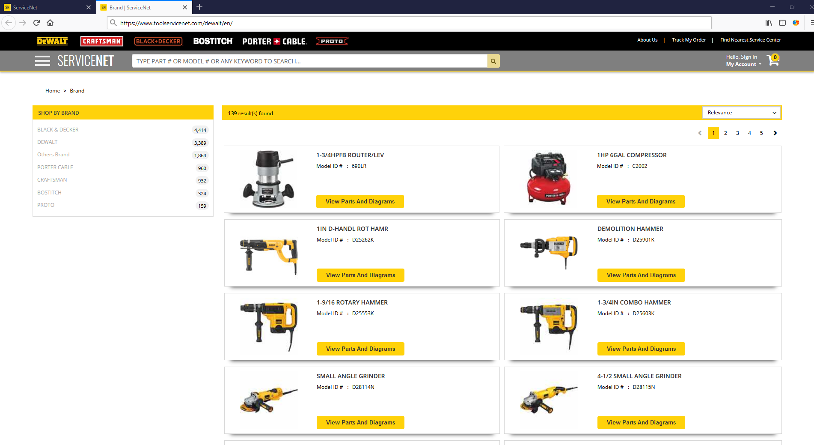
Task: Open the DEWALT brand logo
Action: [52, 41]
